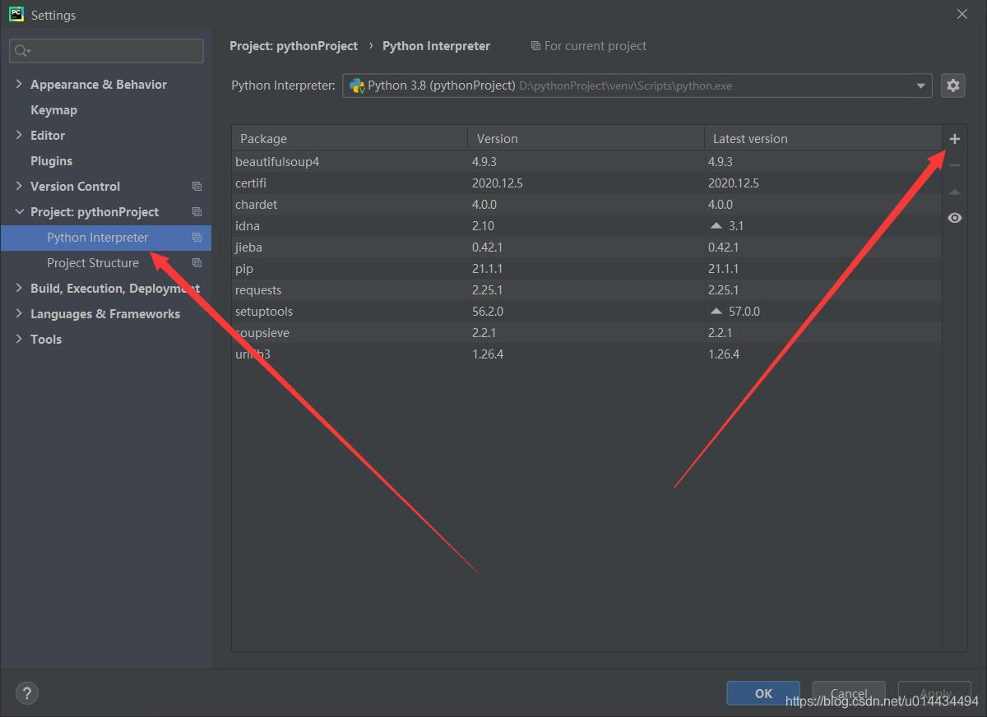Click the upgrade package arrow icon

coord(954,192)
